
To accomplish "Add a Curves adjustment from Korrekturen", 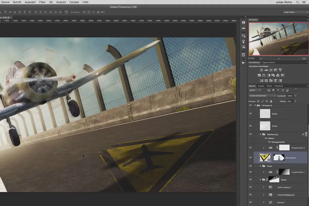I will pyautogui.click(x=271, y=70).
